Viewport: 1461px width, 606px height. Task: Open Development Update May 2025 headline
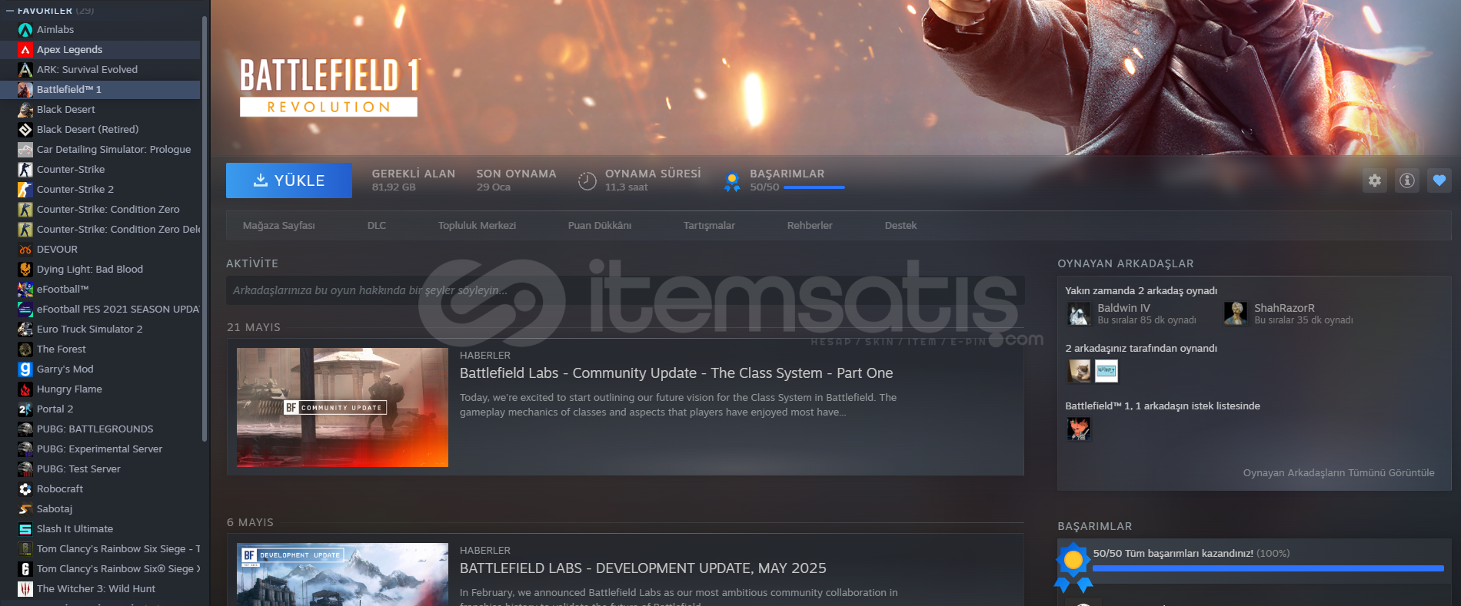pos(643,568)
